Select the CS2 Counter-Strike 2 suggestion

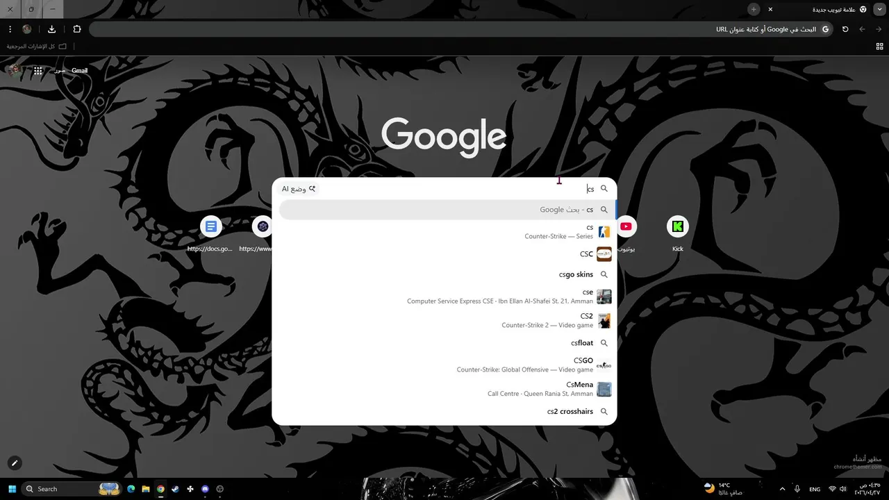click(x=444, y=320)
